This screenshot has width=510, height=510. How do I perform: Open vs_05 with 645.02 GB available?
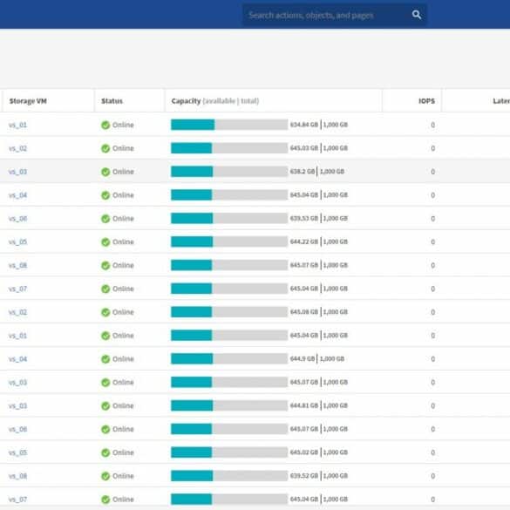pos(18,452)
